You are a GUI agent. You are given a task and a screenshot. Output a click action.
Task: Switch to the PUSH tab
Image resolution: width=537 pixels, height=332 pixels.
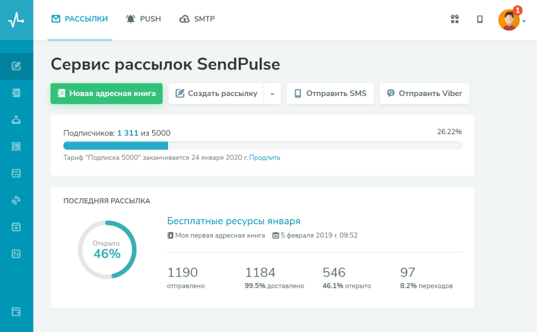point(143,19)
